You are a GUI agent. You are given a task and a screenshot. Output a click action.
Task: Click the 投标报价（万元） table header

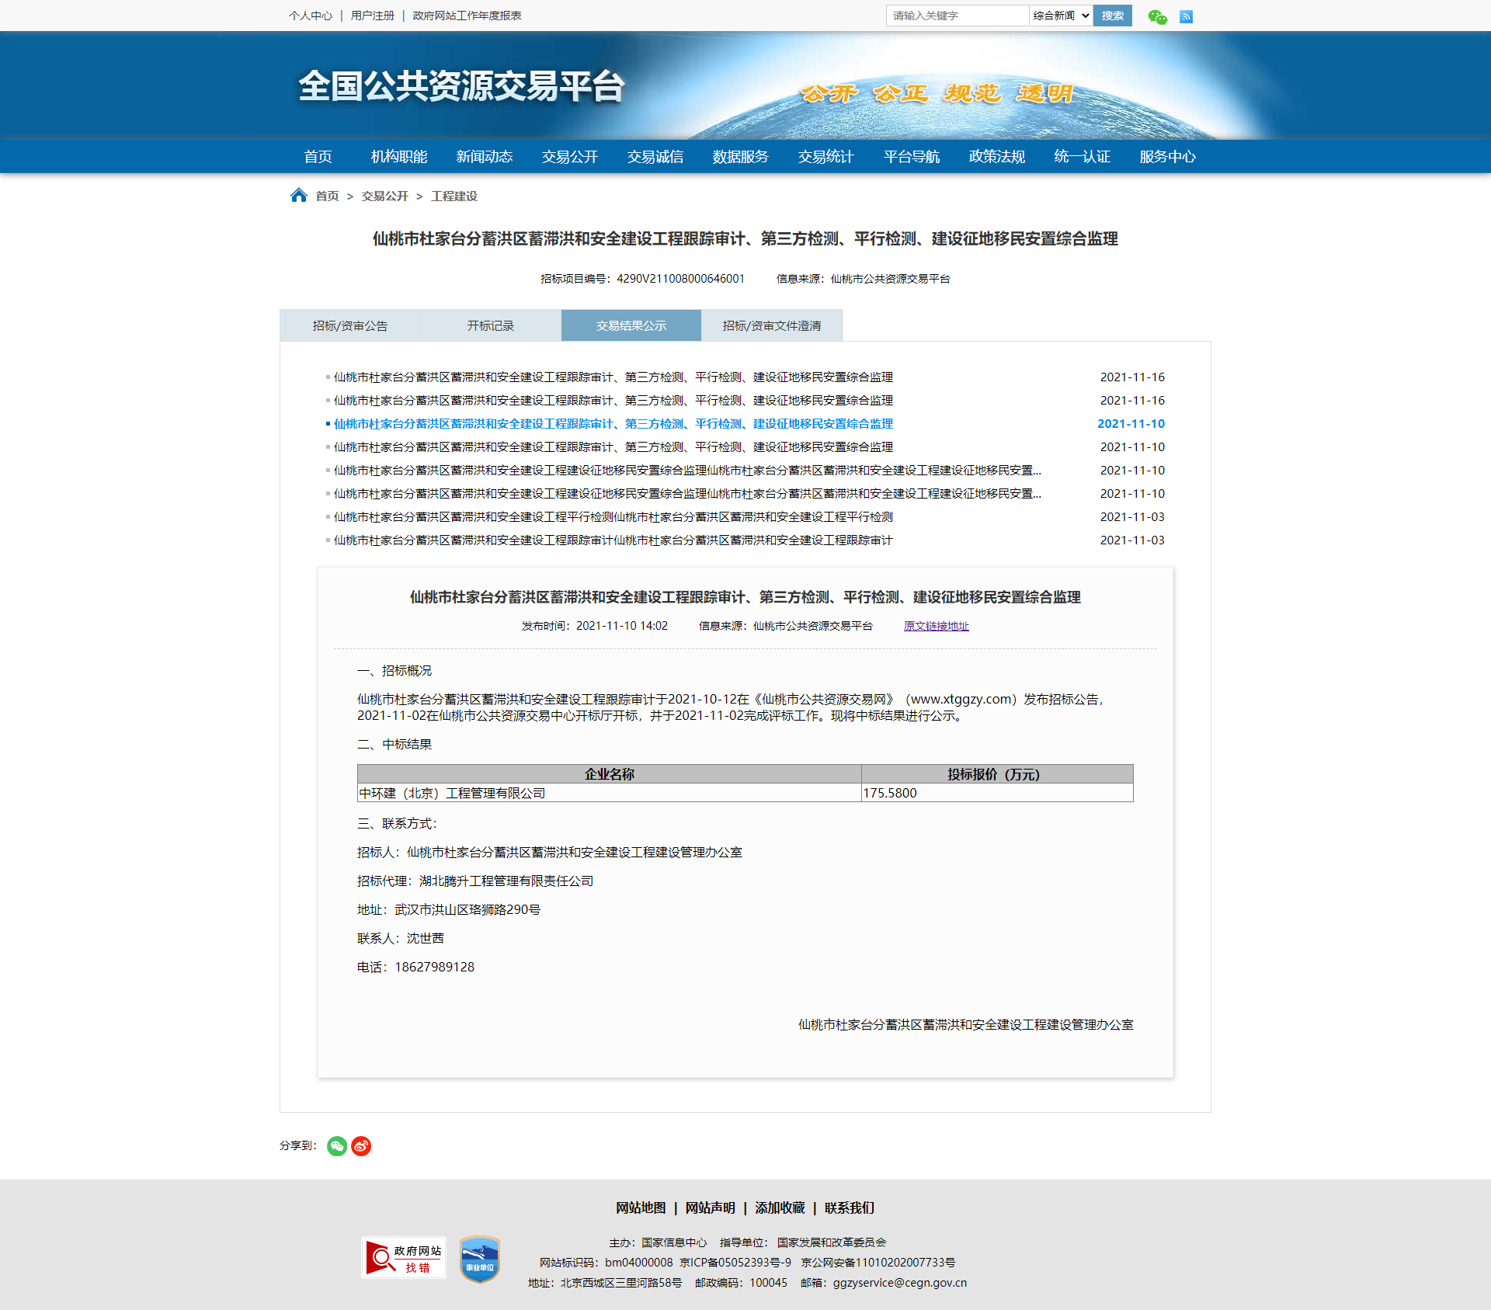coord(997,774)
